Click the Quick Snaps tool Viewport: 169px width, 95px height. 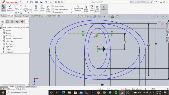[x=92, y=8]
